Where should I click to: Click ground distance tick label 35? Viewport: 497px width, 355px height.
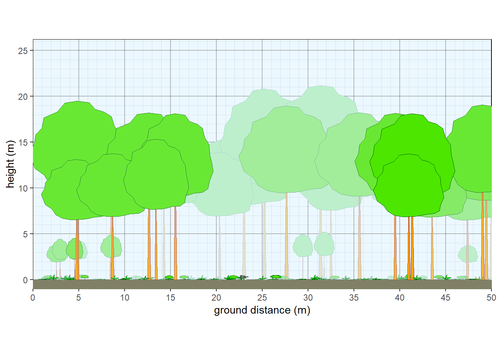pyautogui.click(x=354, y=298)
